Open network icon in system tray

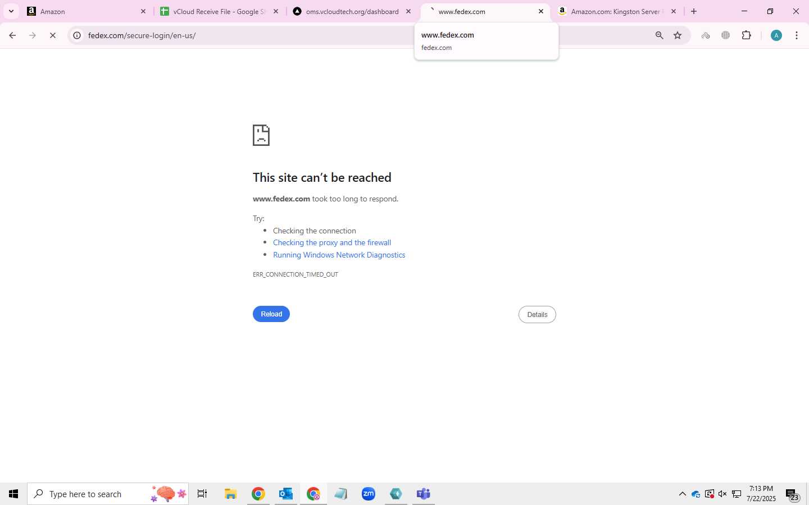coord(737,494)
